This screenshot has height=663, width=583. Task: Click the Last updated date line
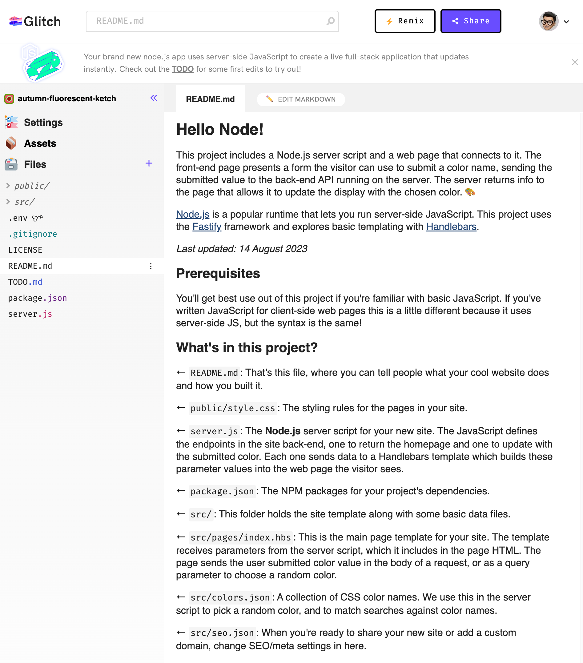tap(242, 249)
